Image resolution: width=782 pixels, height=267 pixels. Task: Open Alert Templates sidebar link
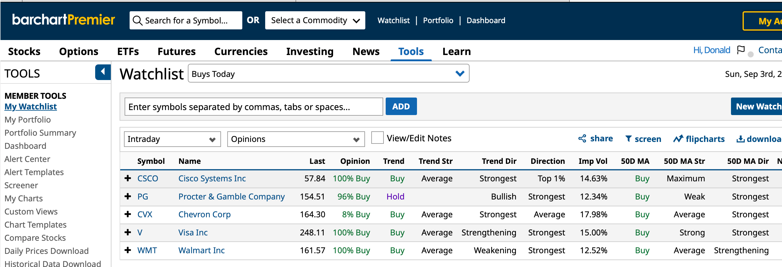[34, 172]
